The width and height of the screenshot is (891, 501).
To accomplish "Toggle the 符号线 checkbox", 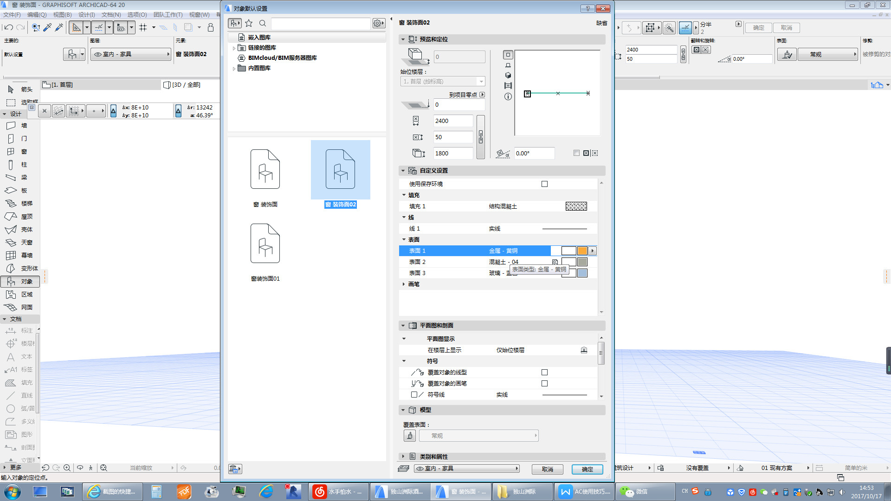I will point(414,395).
